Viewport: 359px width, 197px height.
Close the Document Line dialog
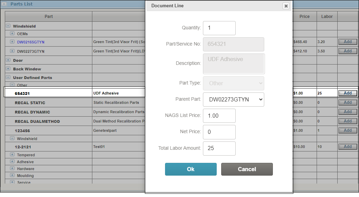pos(286,6)
